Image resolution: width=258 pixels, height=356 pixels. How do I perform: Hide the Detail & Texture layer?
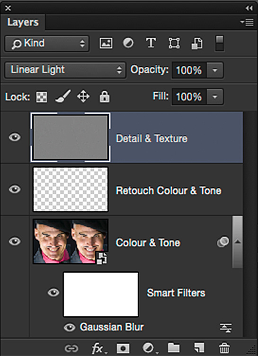tap(15, 137)
